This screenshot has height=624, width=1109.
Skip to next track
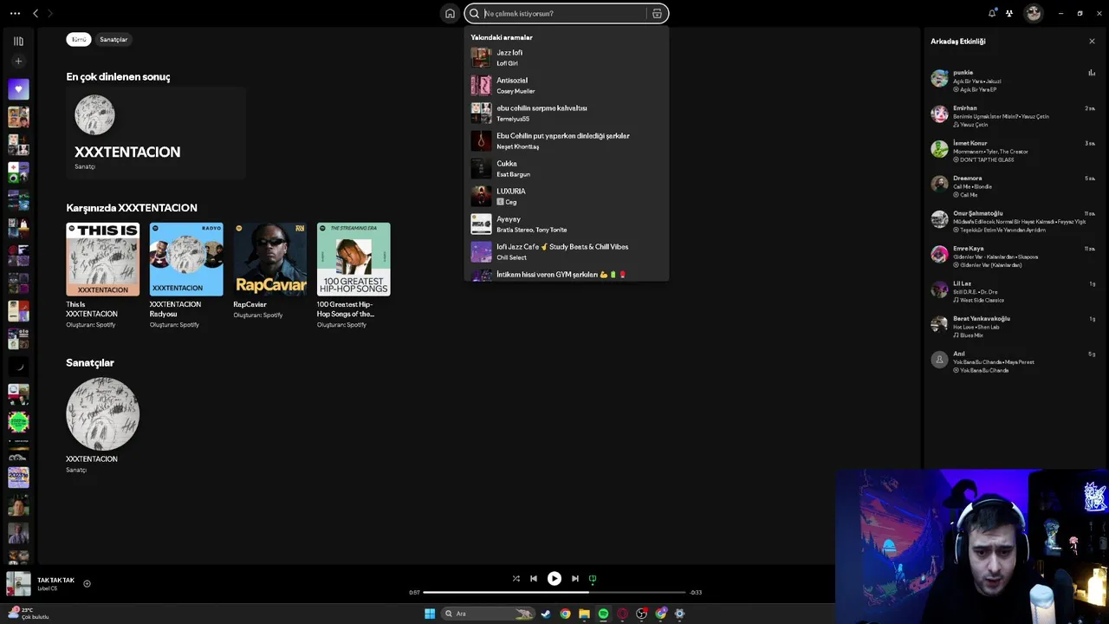574,578
